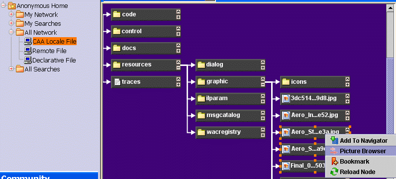Click the Bookmark icon in context menu
Screen dimensions: 396x179
coord(334,161)
